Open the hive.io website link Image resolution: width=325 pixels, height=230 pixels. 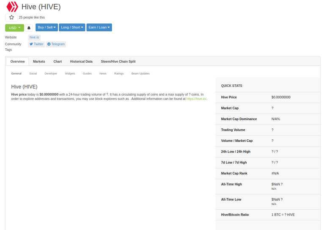coord(34,37)
